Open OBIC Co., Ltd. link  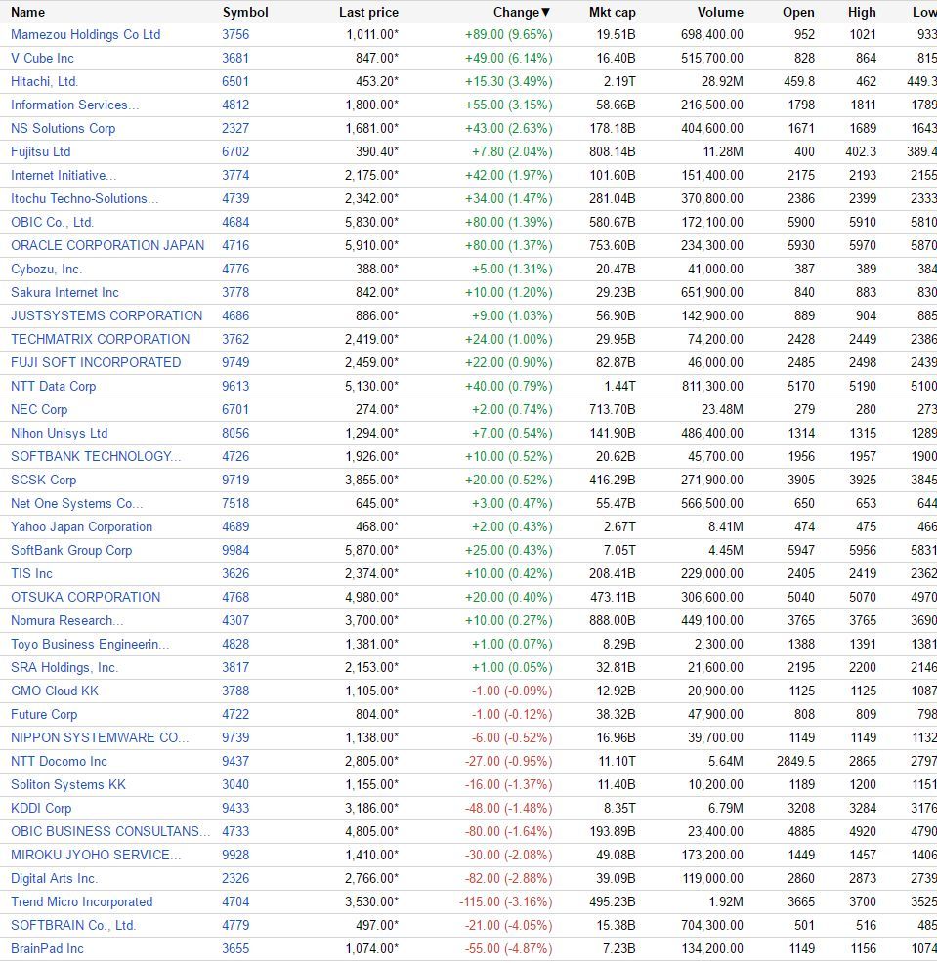click(52, 222)
